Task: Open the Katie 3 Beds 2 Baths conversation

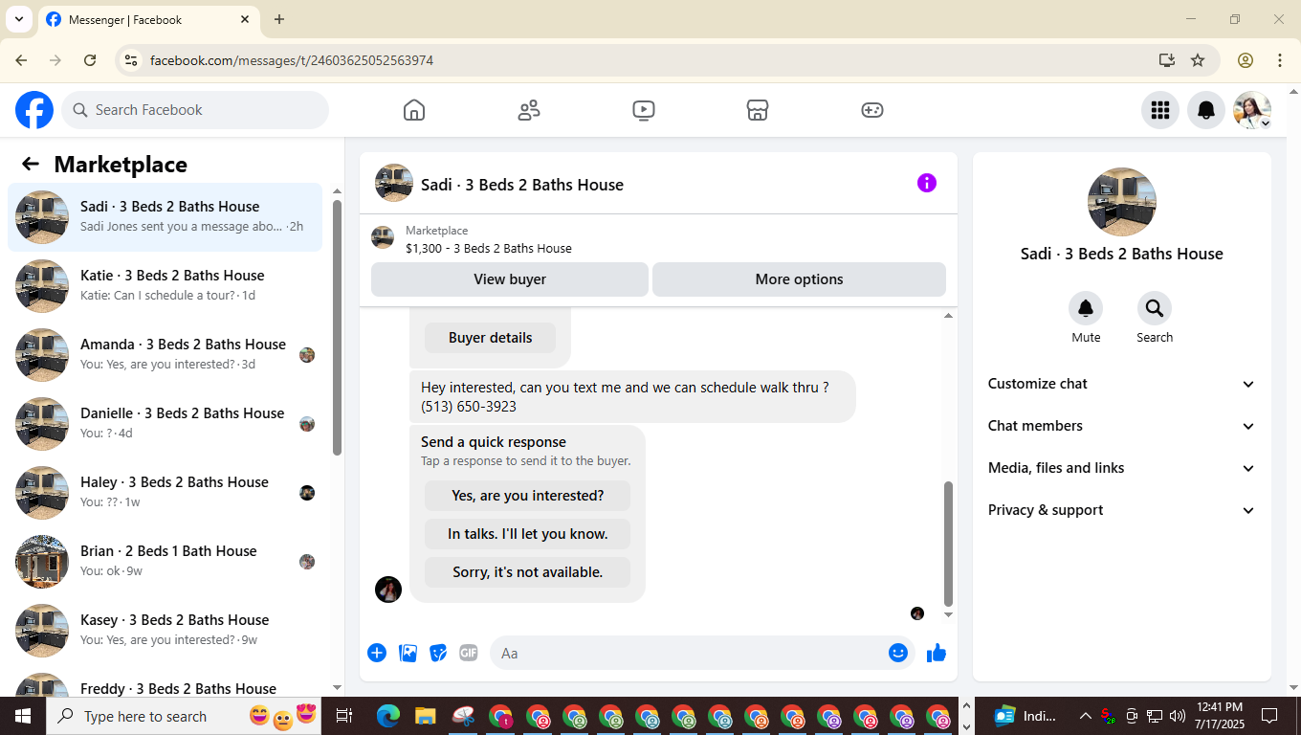Action: coord(165,286)
